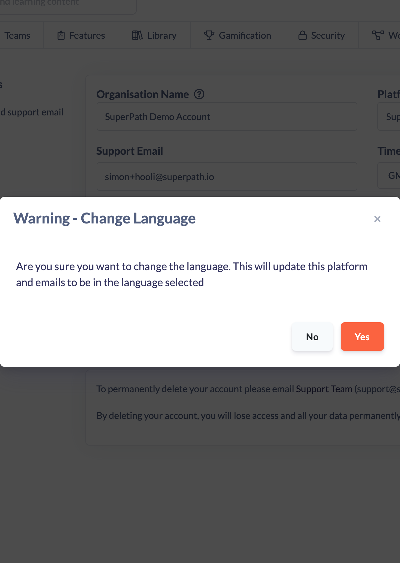Click the Features clipboard icon

[x=61, y=35]
